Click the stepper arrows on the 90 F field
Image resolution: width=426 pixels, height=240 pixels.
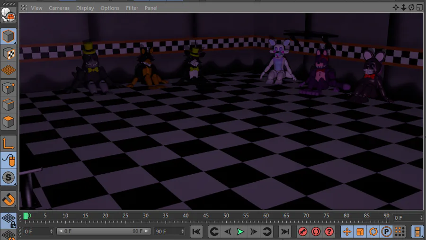click(183, 231)
